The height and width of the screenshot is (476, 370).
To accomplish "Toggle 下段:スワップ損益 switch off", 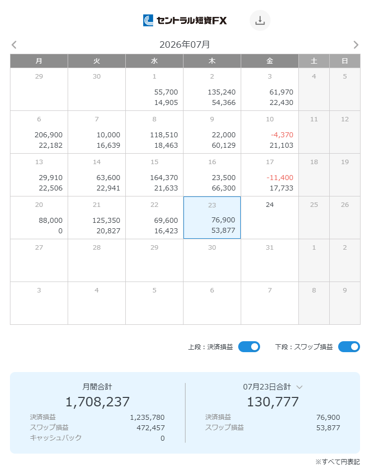I will (x=349, y=347).
